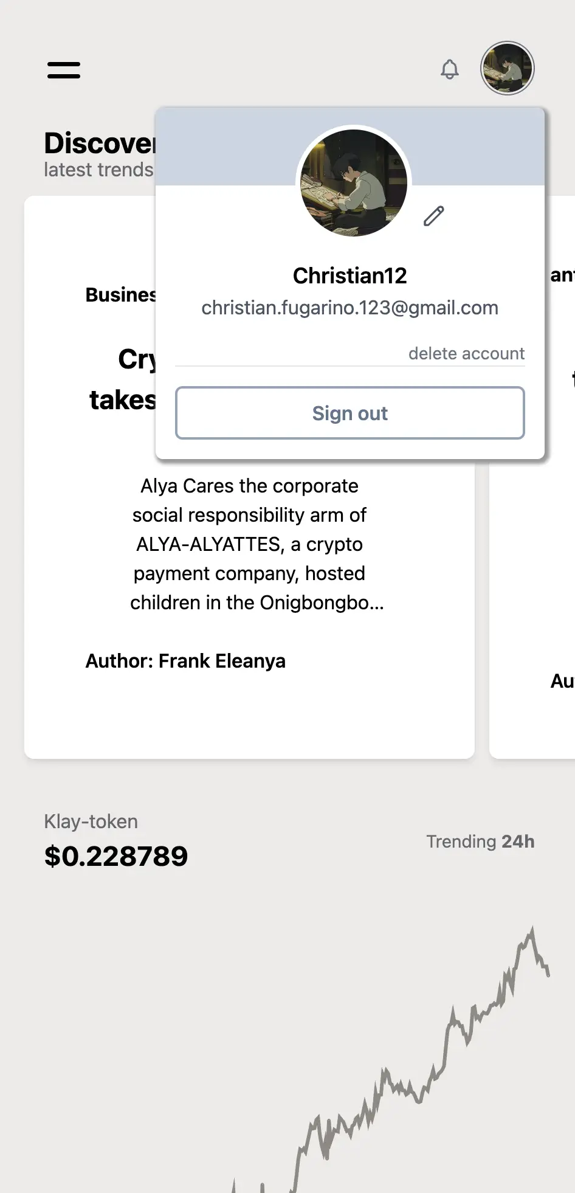Click Author: Frank Eleanya byline
This screenshot has width=575, height=1193.
(x=185, y=661)
